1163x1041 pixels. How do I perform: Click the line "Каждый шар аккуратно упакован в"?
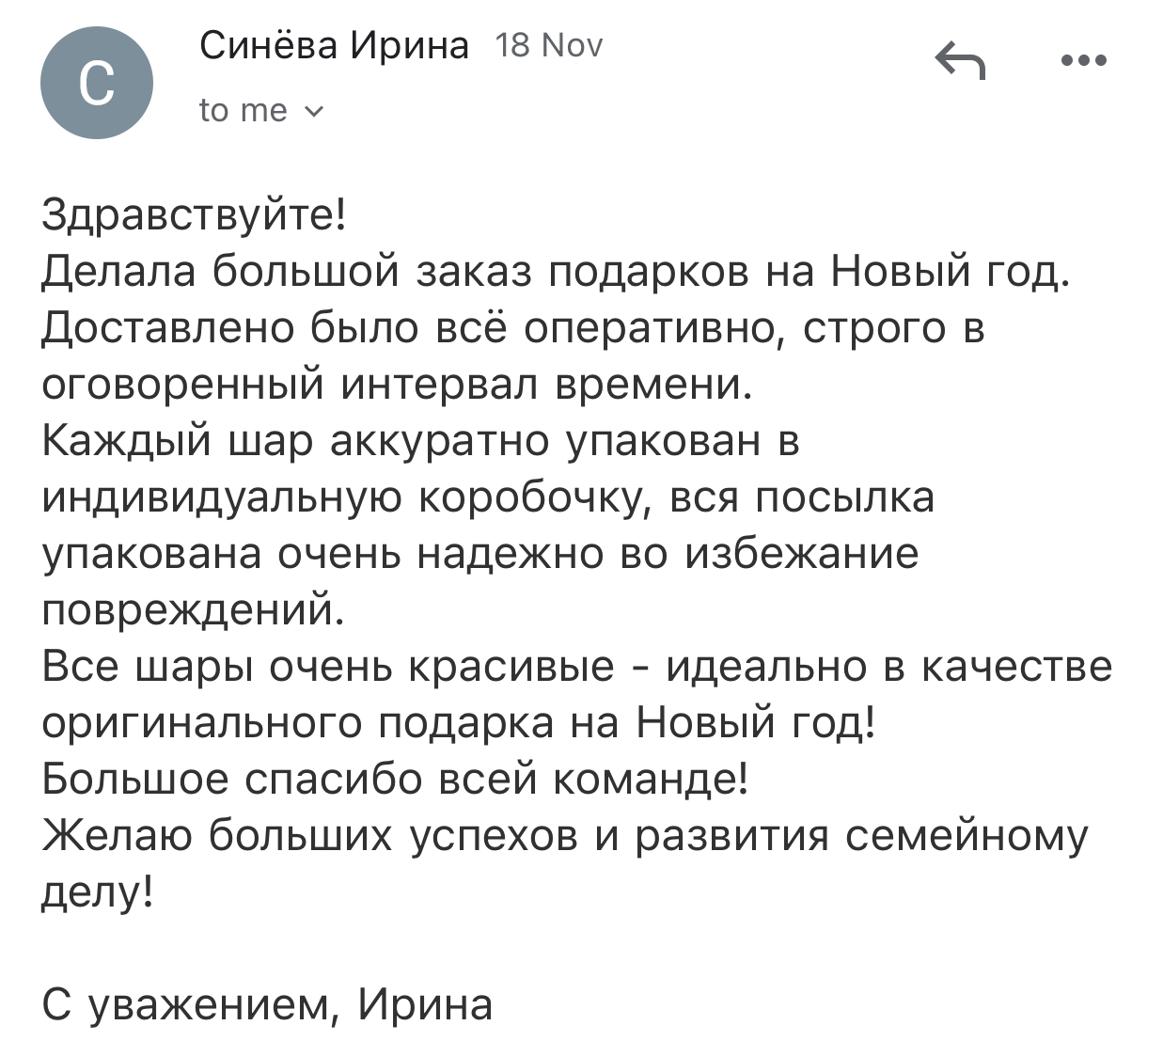[420, 441]
